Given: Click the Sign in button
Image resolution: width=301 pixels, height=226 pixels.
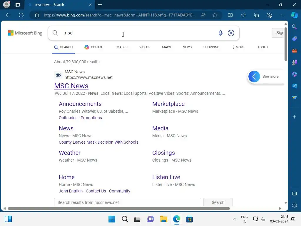Looking at the screenshot, I should pyautogui.click(x=278, y=33).
